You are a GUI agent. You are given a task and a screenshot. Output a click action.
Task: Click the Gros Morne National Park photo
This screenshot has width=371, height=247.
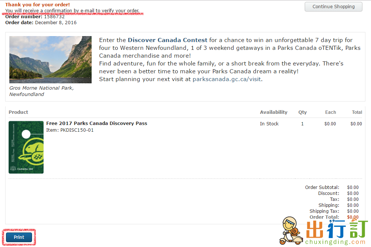coord(50,60)
